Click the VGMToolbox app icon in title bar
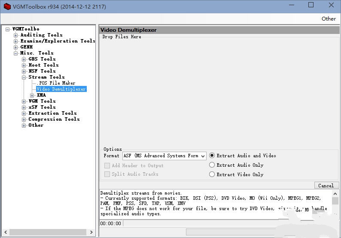 click(7, 6)
